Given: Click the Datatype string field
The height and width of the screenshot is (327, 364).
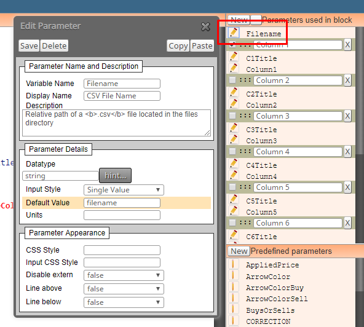Looking at the screenshot, I should click(60, 176).
